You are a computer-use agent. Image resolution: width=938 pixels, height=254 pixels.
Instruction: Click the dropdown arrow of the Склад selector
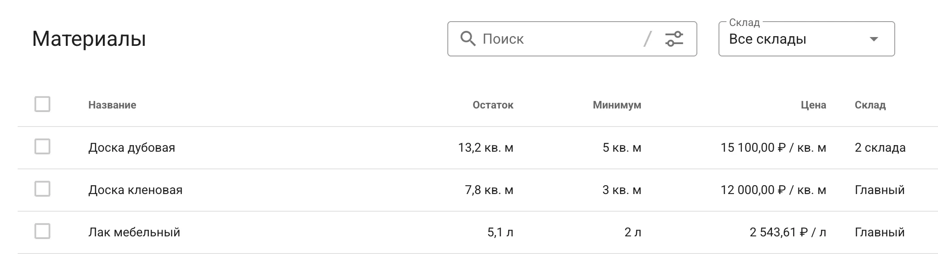873,39
